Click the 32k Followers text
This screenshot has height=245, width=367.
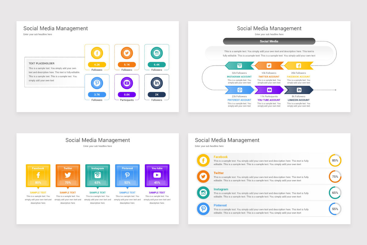click(x=239, y=73)
